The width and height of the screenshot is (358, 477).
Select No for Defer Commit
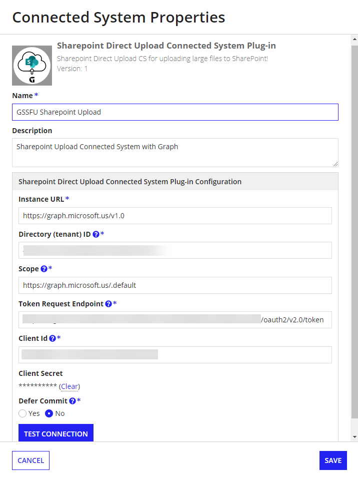pos(49,413)
